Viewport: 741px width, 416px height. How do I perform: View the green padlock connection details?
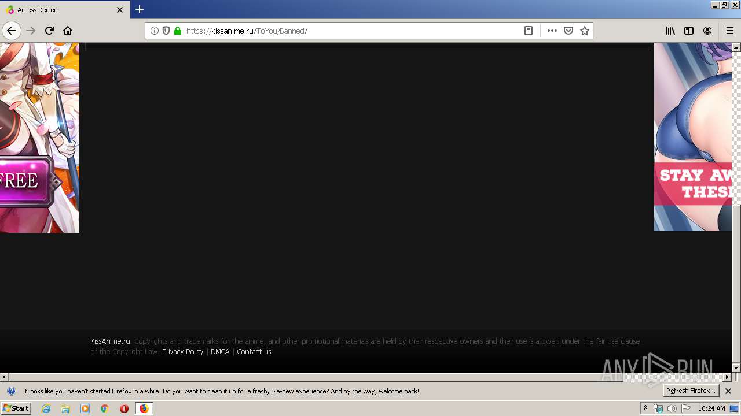(178, 31)
